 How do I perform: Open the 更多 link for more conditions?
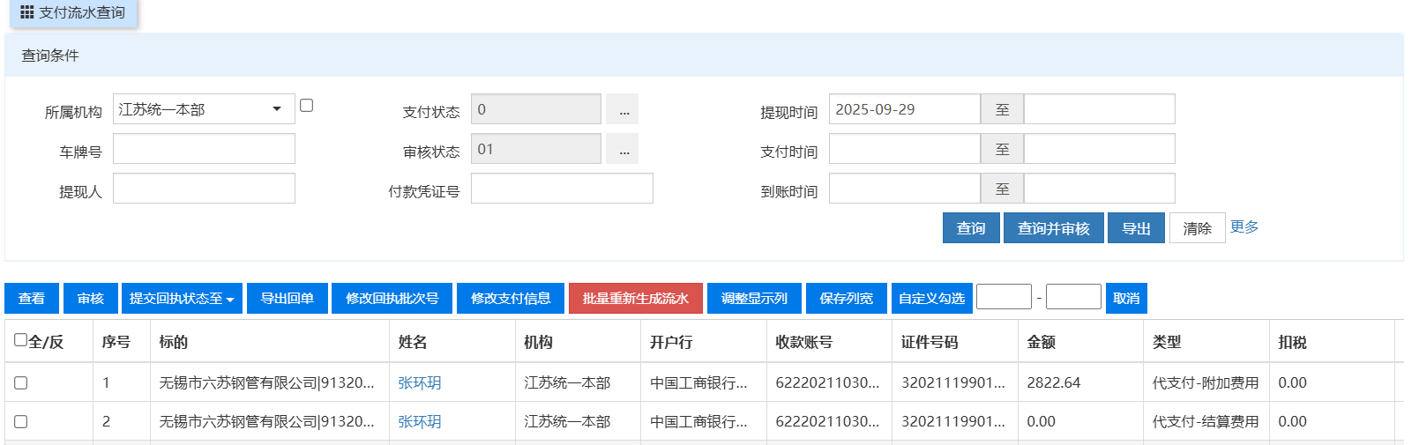1244,226
